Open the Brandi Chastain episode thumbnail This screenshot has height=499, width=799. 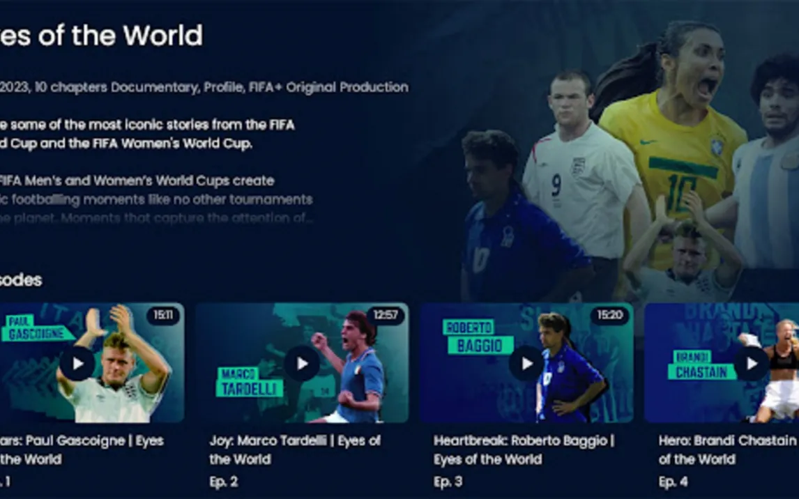point(722,362)
